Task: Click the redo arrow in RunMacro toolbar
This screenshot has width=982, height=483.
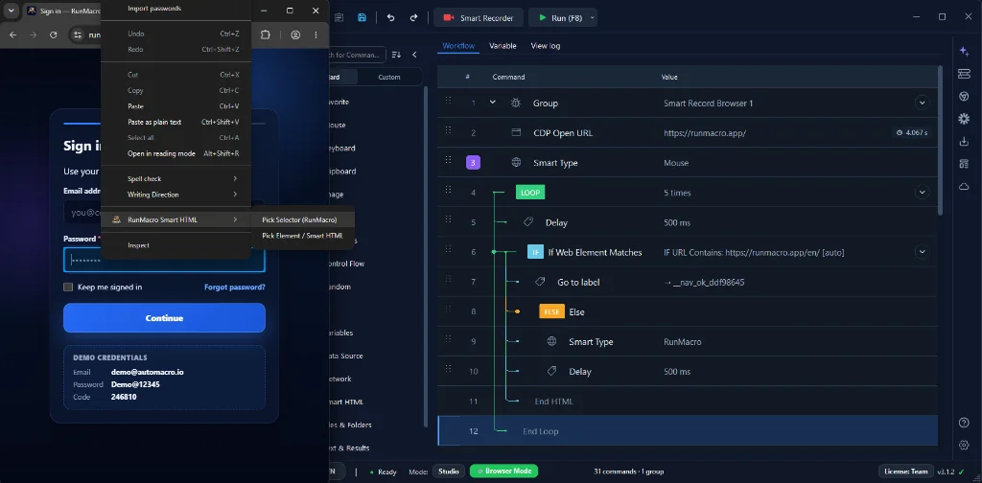Action: tap(413, 17)
